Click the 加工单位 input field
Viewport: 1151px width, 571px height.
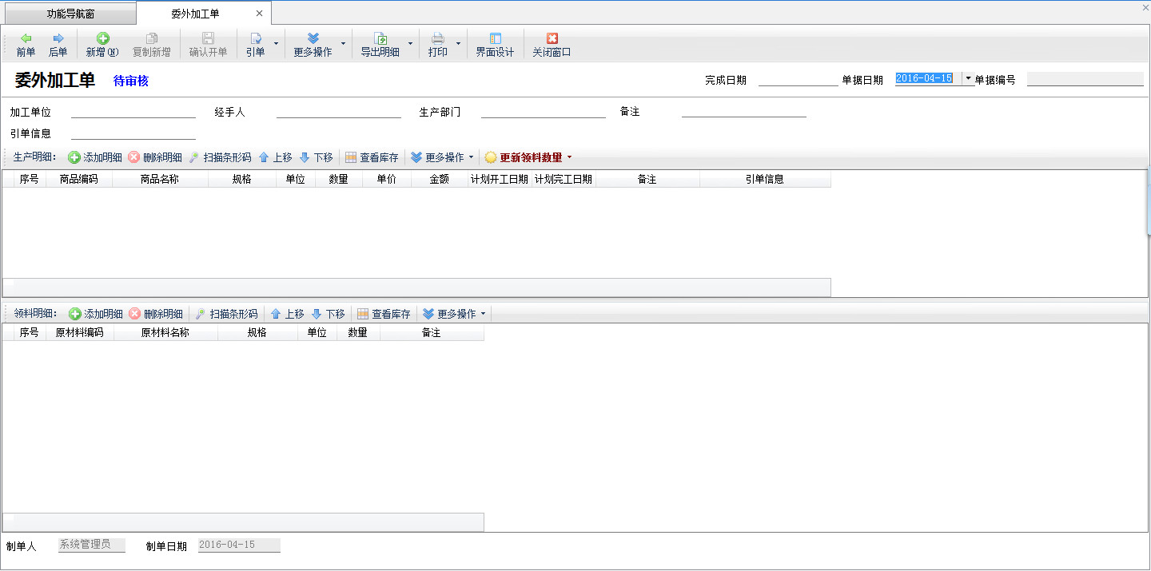(133, 112)
